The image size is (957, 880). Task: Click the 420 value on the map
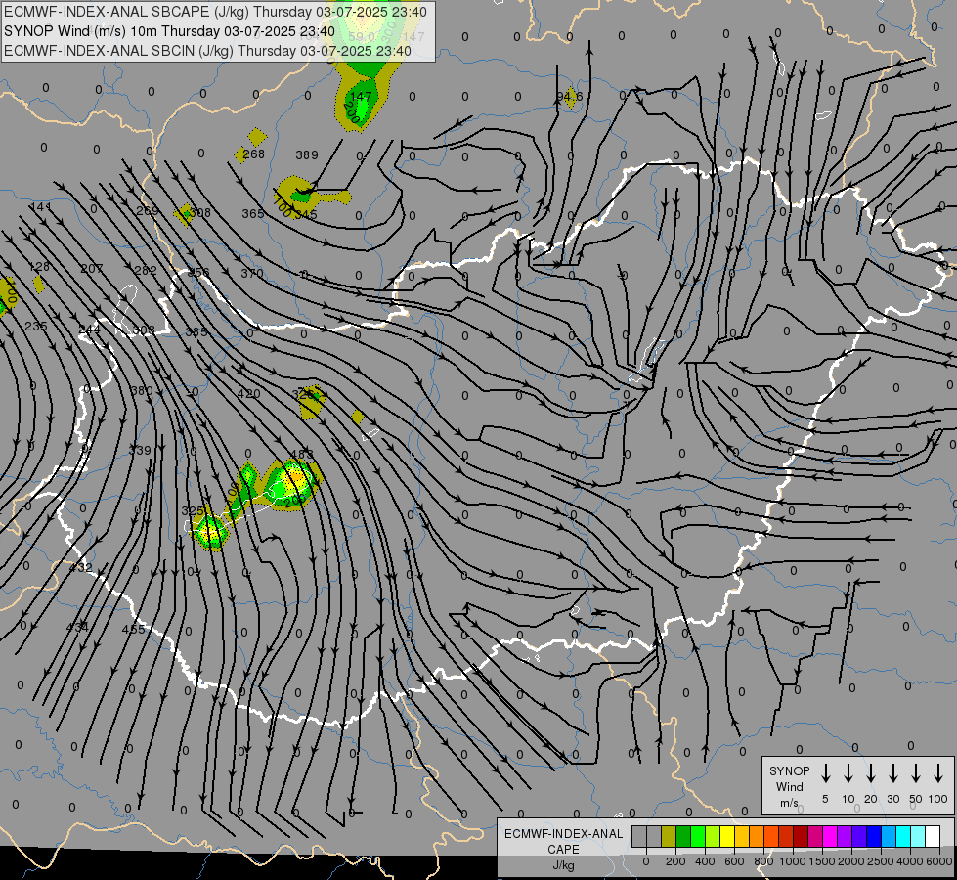click(249, 394)
